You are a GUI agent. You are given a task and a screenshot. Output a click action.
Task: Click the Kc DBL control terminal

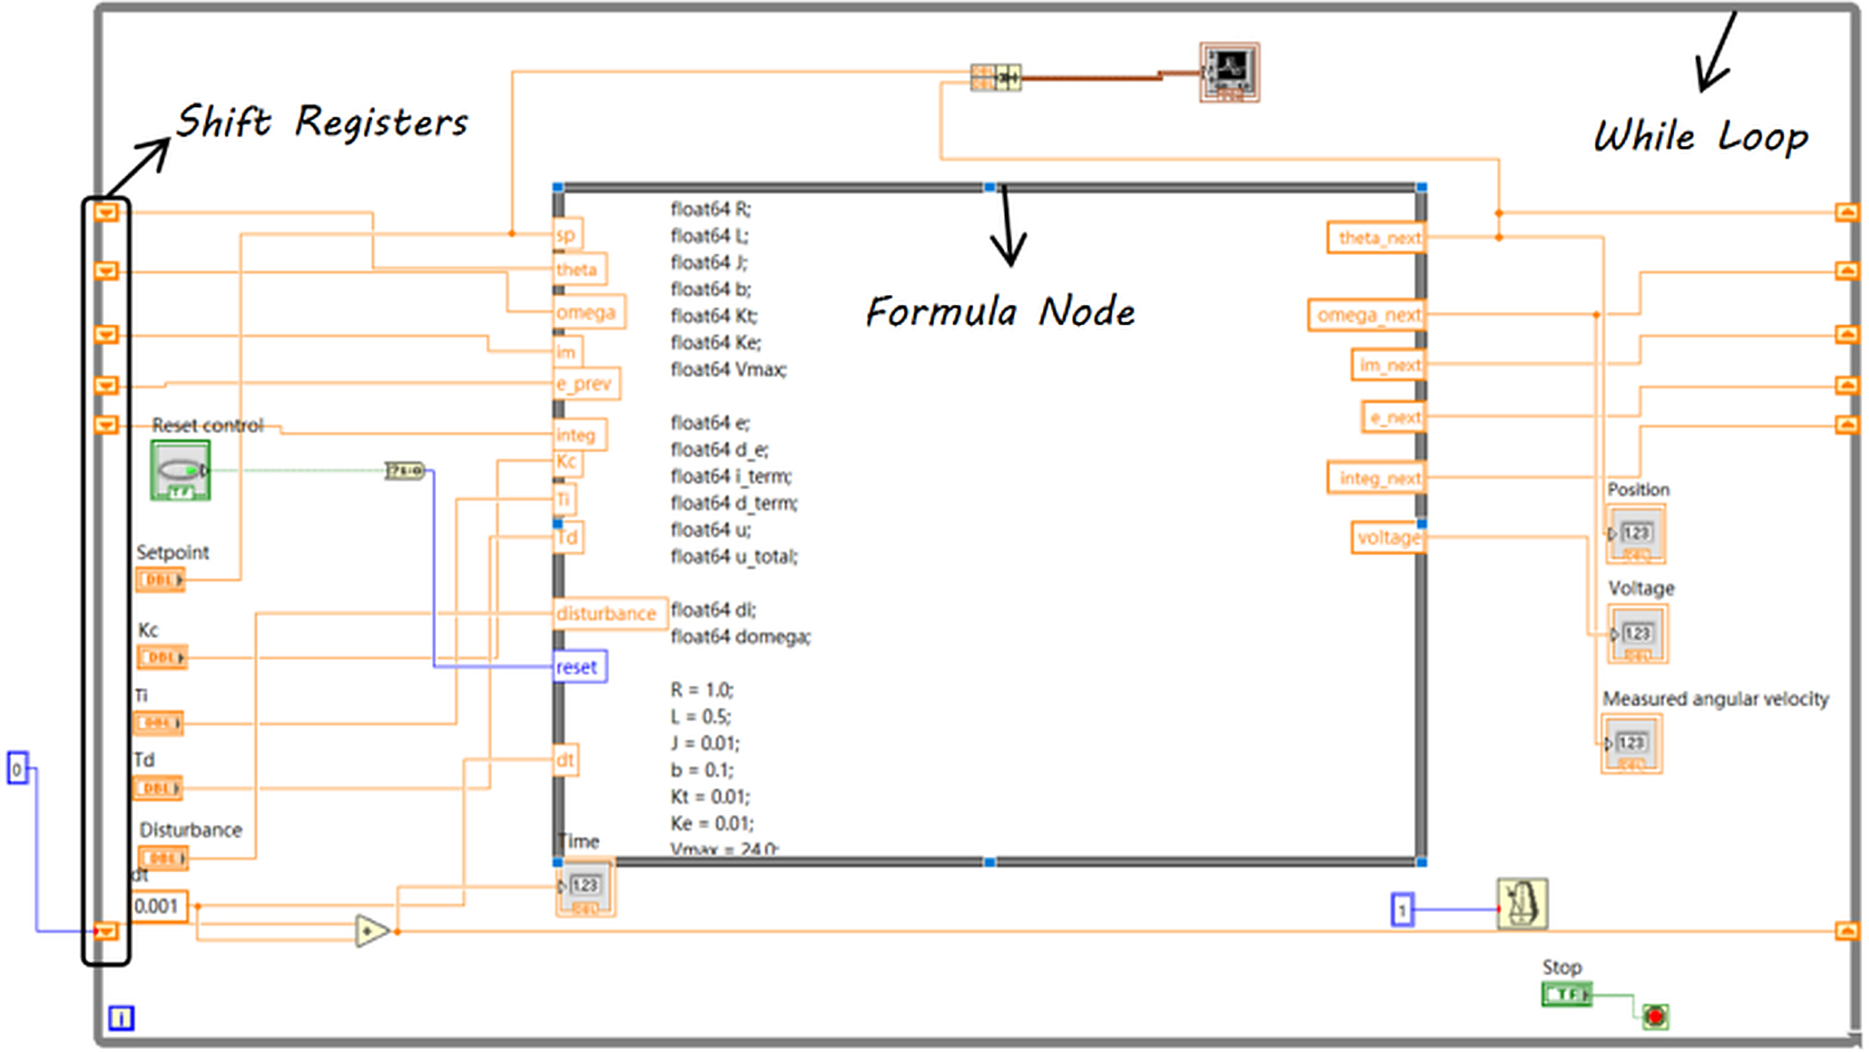point(162,658)
